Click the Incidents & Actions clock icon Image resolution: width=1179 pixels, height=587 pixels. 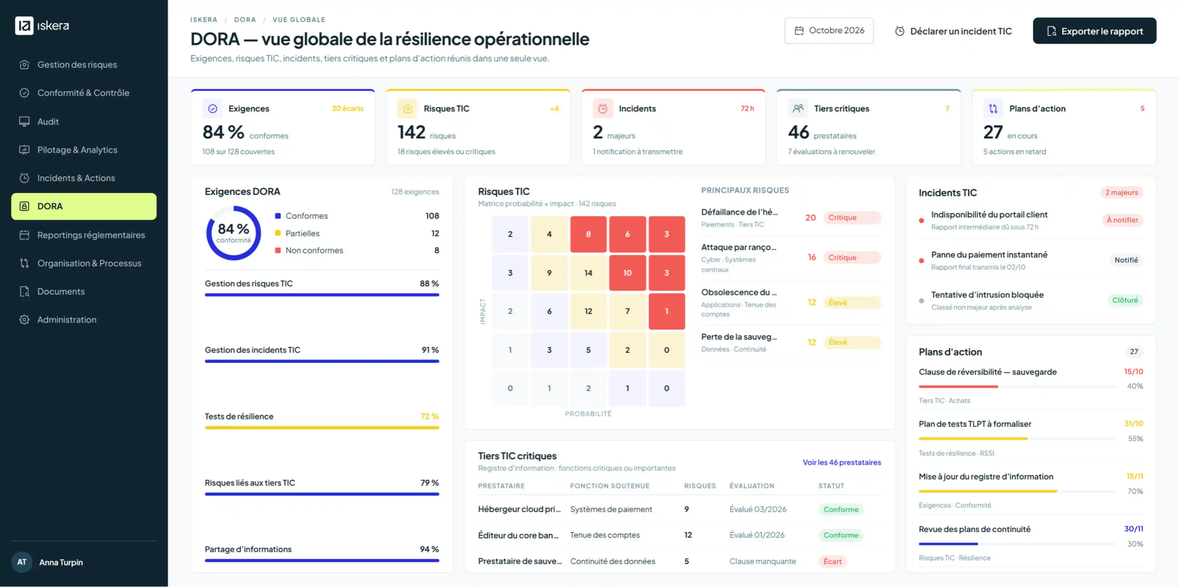pyautogui.click(x=24, y=178)
